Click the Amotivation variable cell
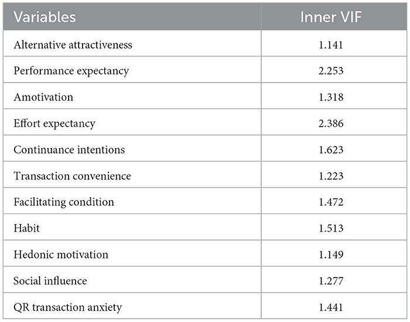The image size is (410, 322). [x=43, y=97]
